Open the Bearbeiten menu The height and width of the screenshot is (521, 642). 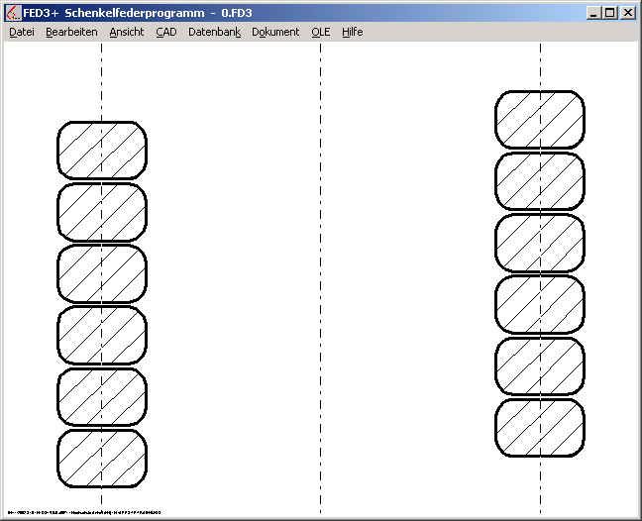71,32
